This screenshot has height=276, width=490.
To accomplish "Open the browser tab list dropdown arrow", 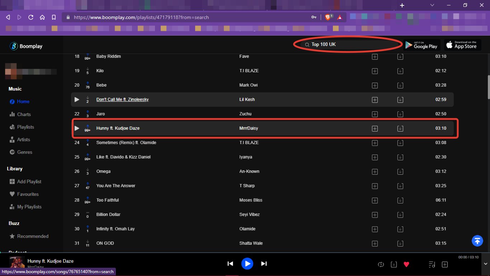I will coord(432,5).
